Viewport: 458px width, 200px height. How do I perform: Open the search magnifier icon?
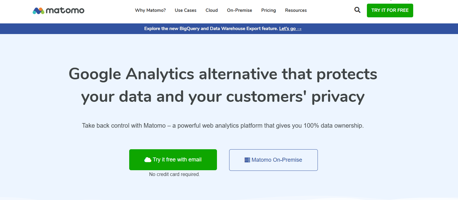pyautogui.click(x=357, y=10)
